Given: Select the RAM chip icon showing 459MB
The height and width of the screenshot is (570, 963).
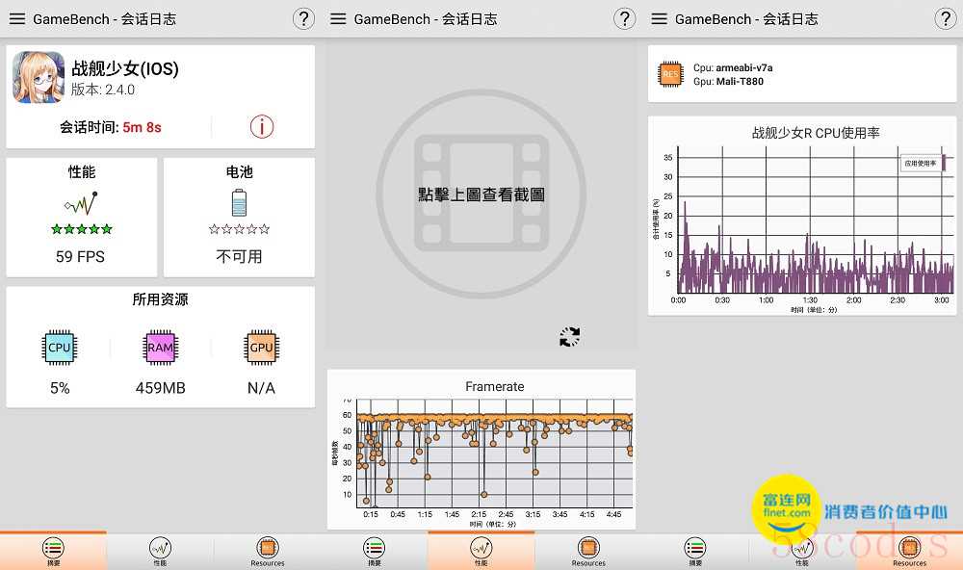Looking at the screenshot, I should [x=160, y=348].
